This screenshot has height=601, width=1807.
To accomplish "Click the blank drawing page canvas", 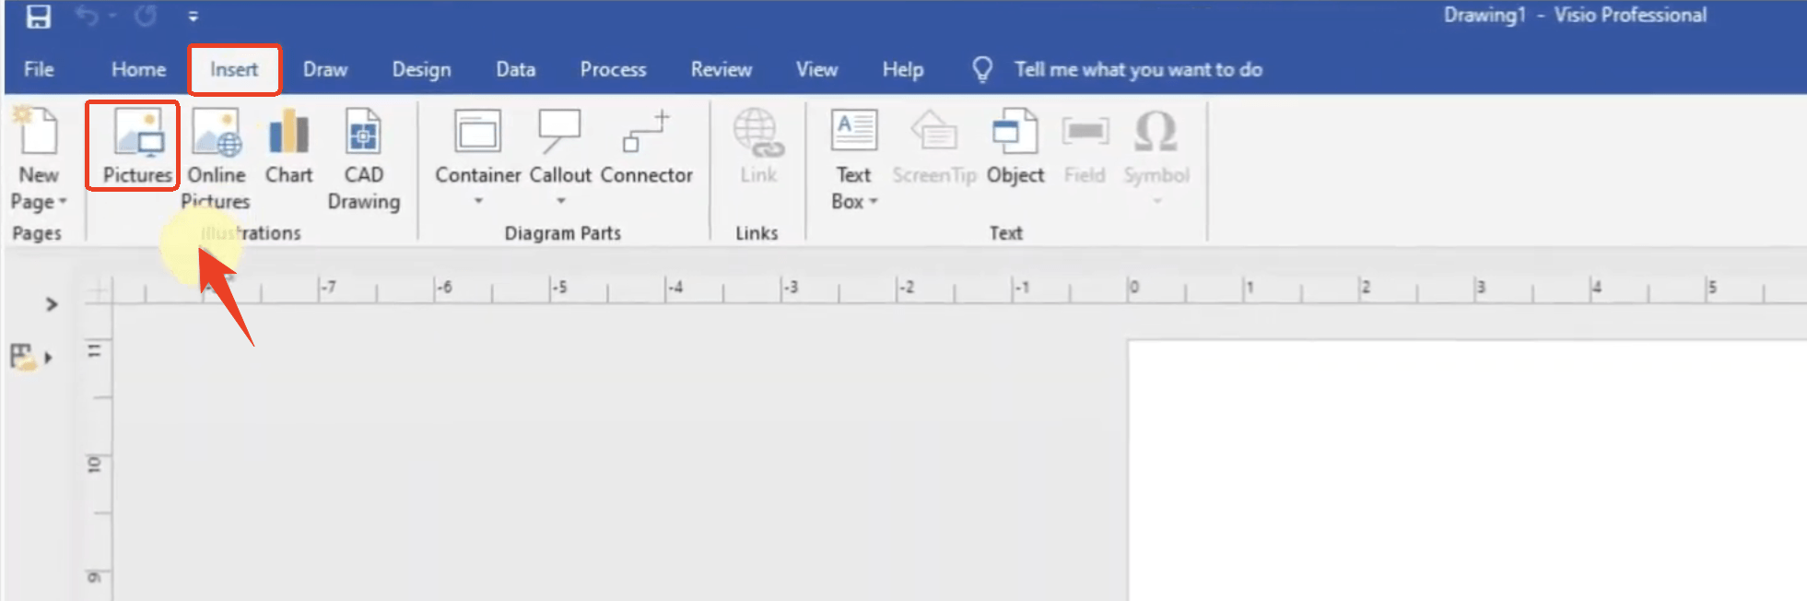I will 1467,470.
